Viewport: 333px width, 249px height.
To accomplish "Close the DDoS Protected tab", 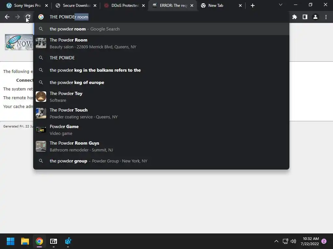I will [x=143, y=6].
